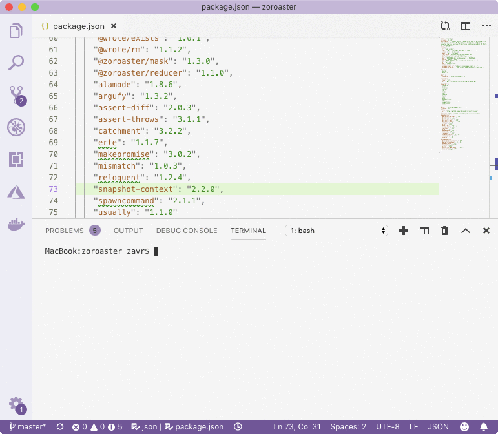Click the "alamode" dependency key

[x=114, y=85]
